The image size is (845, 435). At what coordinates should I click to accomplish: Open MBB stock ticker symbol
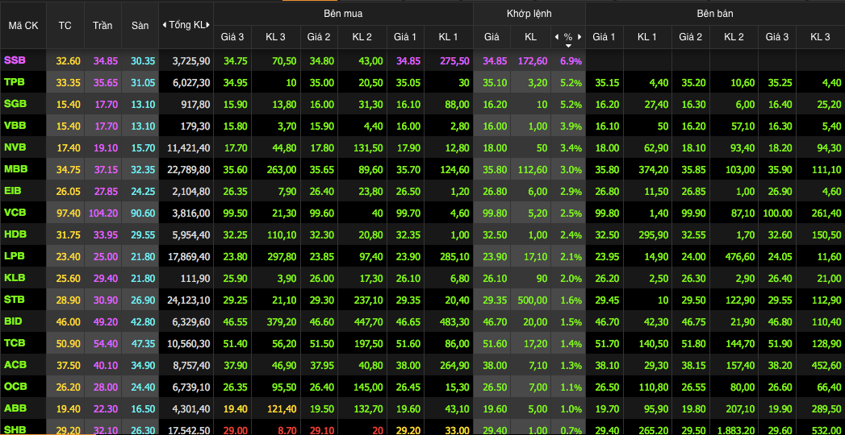point(15,169)
